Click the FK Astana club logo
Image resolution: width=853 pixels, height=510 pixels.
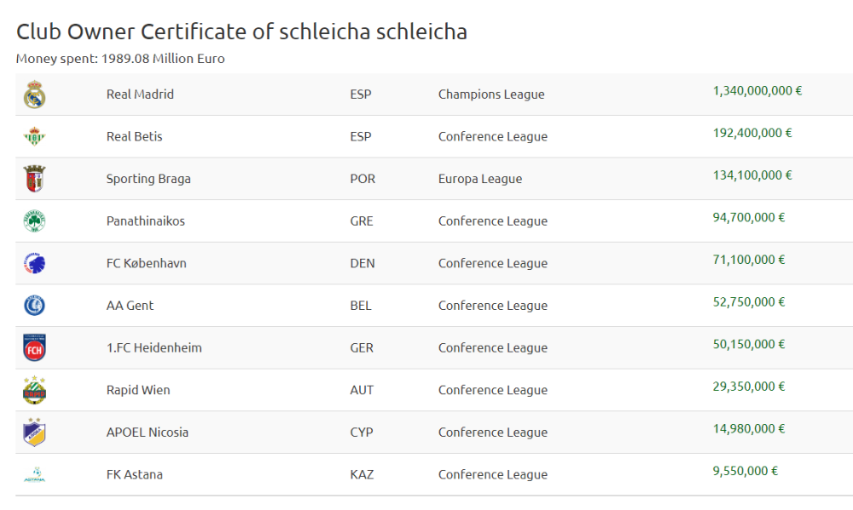[x=34, y=474]
